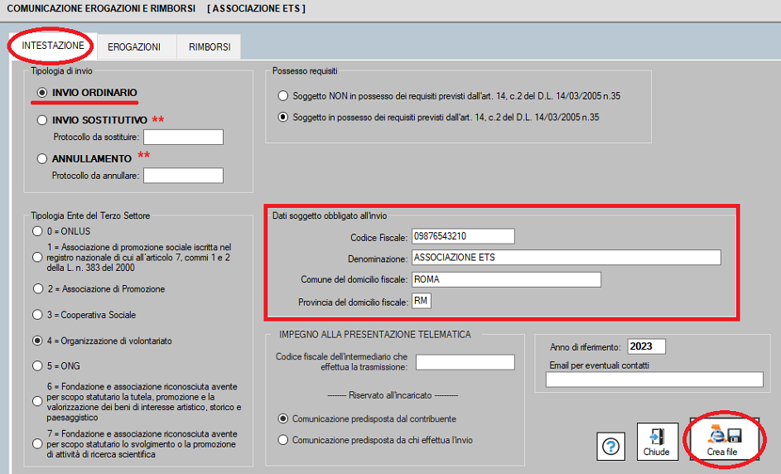This screenshot has width=781, height=474.
Task: Select option 7 Fondazione ricerca scientifica
Action: [37, 444]
